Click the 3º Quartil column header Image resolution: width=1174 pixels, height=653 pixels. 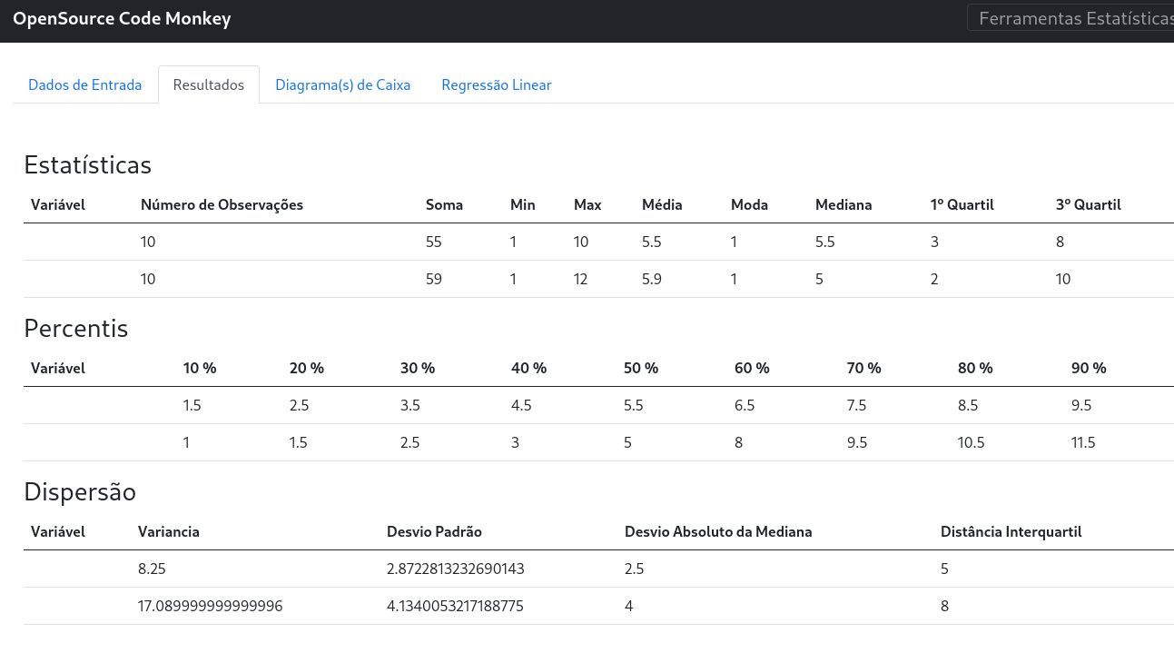click(1088, 204)
